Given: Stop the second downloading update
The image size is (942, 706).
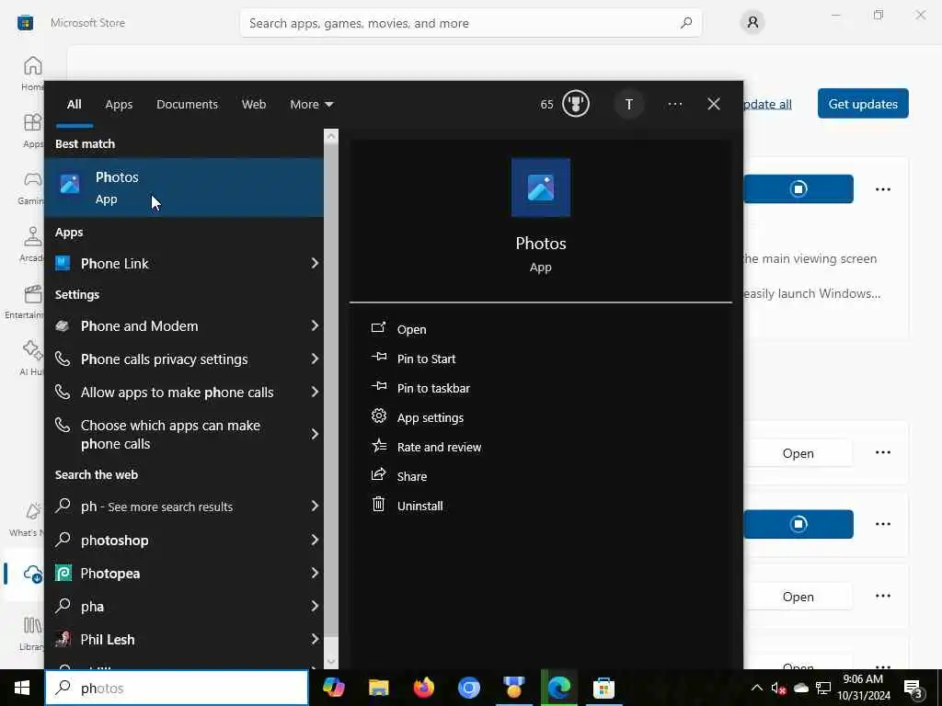Looking at the screenshot, I should click(x=798, y=524).
